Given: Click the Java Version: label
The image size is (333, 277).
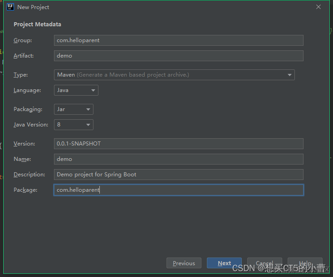Looking at the screenshot, I should tap(31, 125).
